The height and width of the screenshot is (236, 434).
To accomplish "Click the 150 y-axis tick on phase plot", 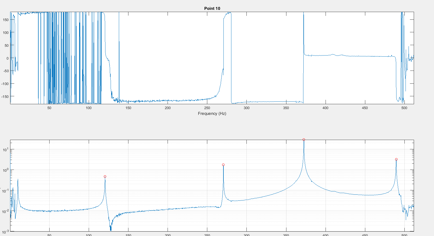I will [6, 20].
